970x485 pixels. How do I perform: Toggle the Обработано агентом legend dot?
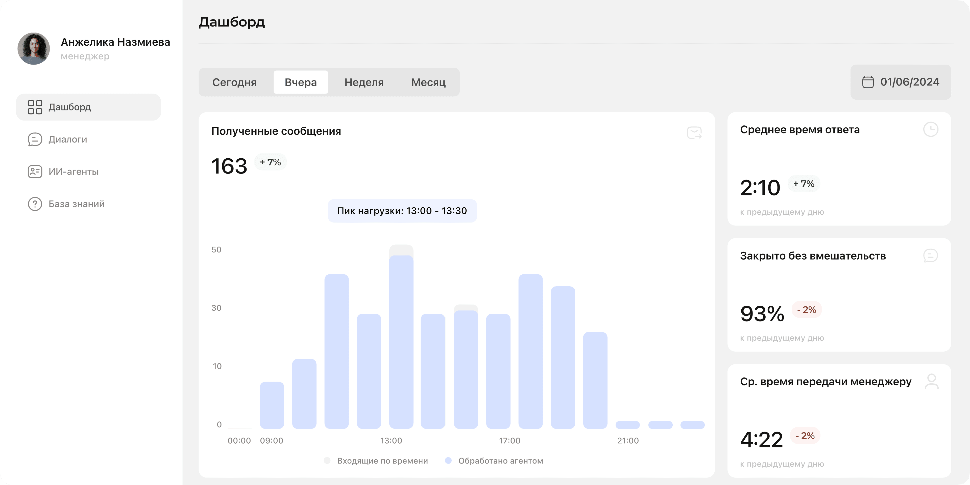448,461
